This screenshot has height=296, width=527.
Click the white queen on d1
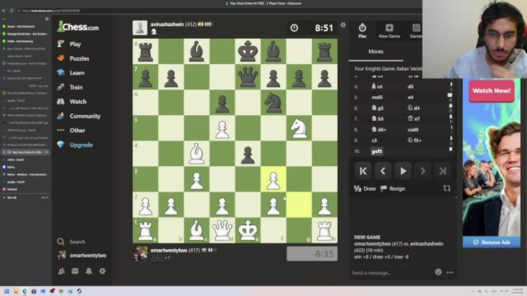tap(222, 230)
